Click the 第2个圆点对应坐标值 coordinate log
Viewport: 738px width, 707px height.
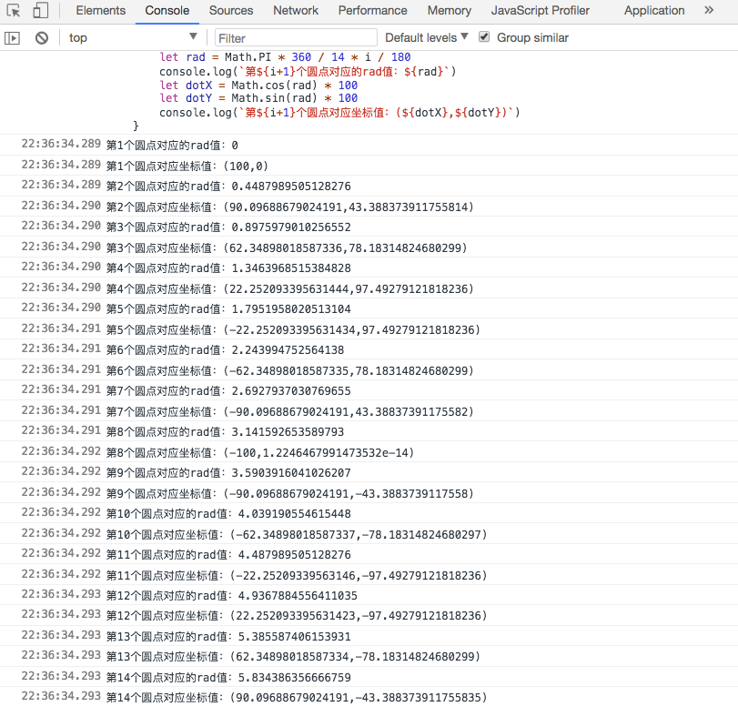[290, 207]
